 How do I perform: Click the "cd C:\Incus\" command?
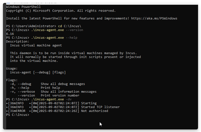click(70, 26)
